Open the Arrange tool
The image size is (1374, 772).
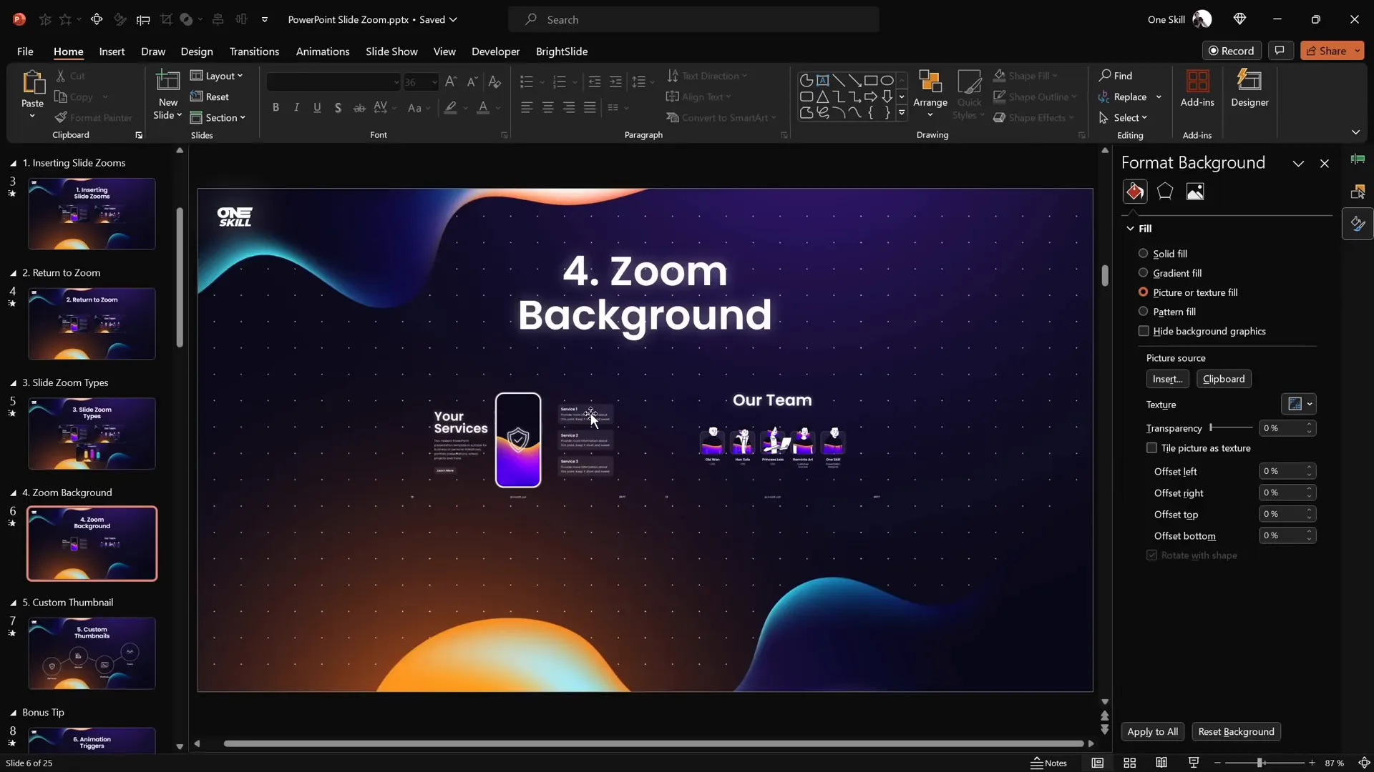(x=930, y=93)
